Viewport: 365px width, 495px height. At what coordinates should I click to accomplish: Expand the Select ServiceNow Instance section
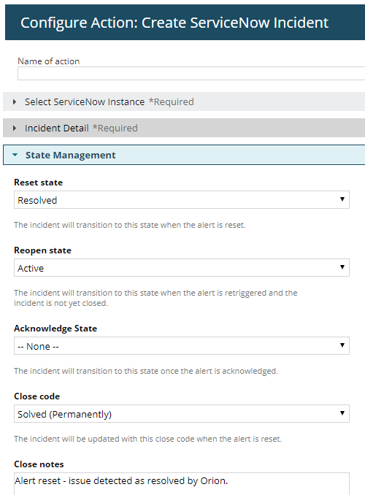click(x=184, y=101)
